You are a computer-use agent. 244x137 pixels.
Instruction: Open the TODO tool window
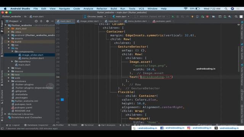pyautogui.click(x=72, y=125)
